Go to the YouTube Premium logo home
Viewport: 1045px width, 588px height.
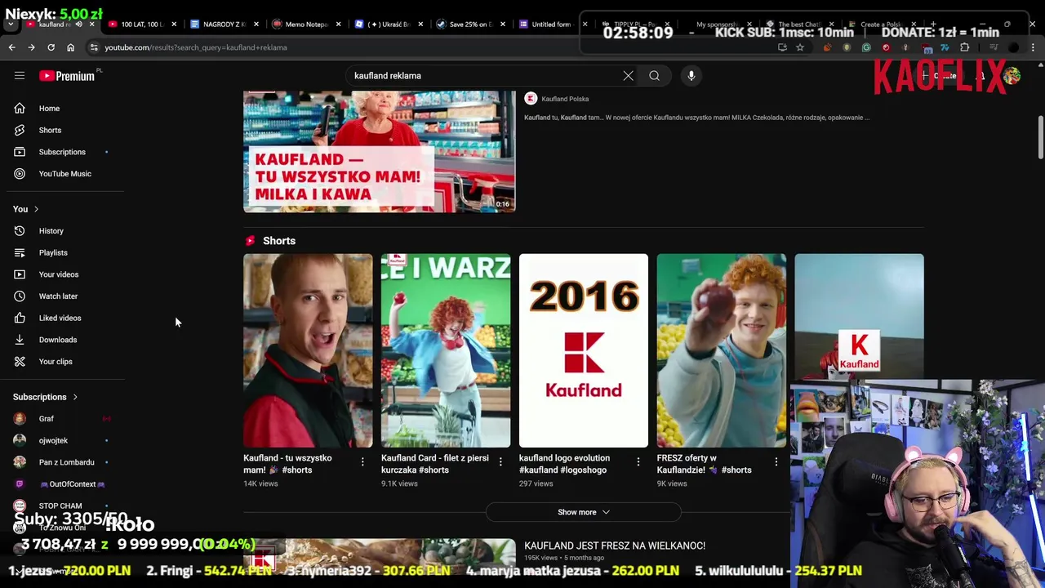coord(67,76)
